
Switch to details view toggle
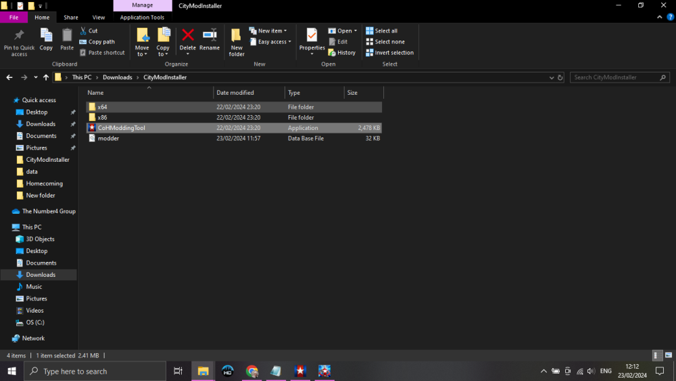point(657,355)
